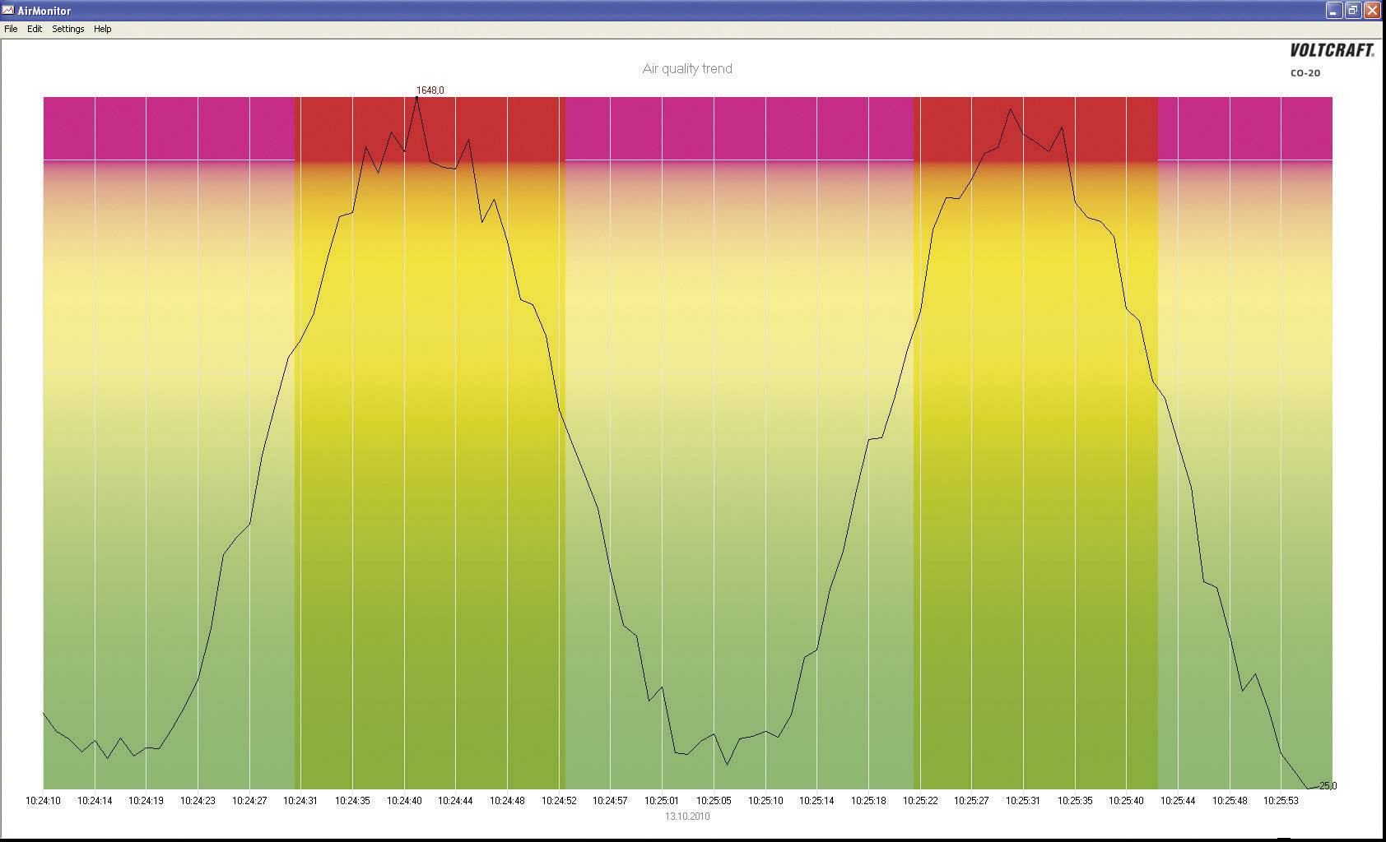Image resolution: width=1386 pixels, height=842 pixels.
Task: Click the 10:24:31 time axis label
Action: pyautogui.click(x=301, y=801)
